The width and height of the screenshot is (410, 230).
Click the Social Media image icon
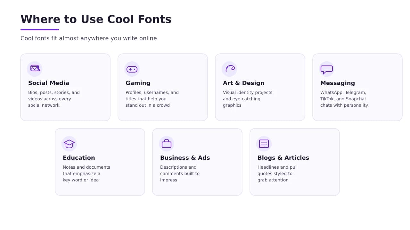(x=35, y=68)
